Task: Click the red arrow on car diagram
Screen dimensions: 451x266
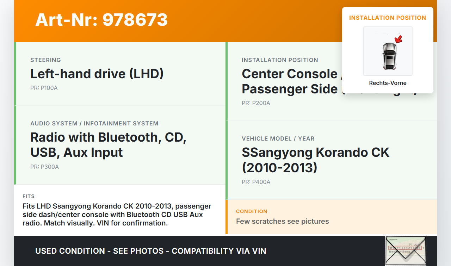Action: tap(399, 39)
